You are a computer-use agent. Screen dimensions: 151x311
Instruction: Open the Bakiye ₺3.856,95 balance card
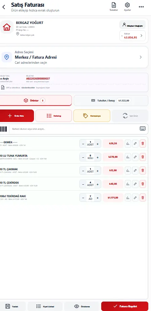[x=133, y=36]
